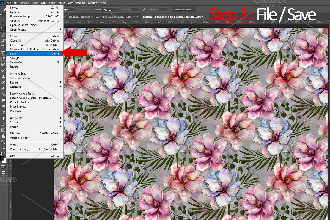Open the Plugins menu
The image size is (330, 220).
tap(80, 3)
